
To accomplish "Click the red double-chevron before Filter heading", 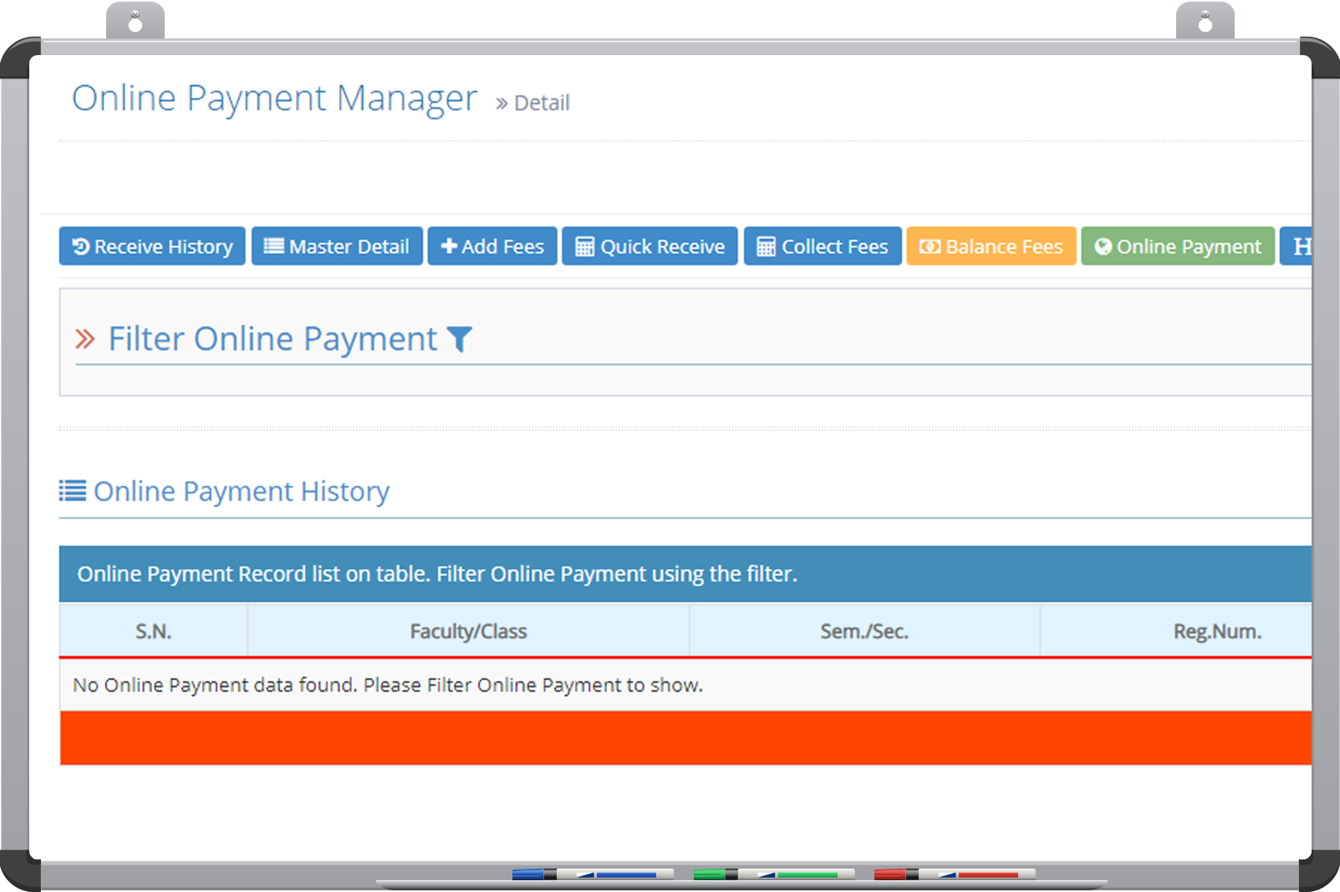I will (84, 339).
